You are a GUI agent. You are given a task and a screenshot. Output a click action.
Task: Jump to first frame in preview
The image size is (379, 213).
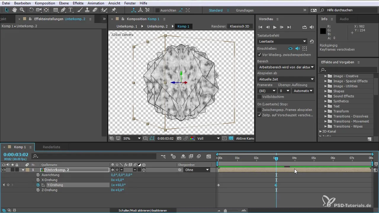[261, 27]
